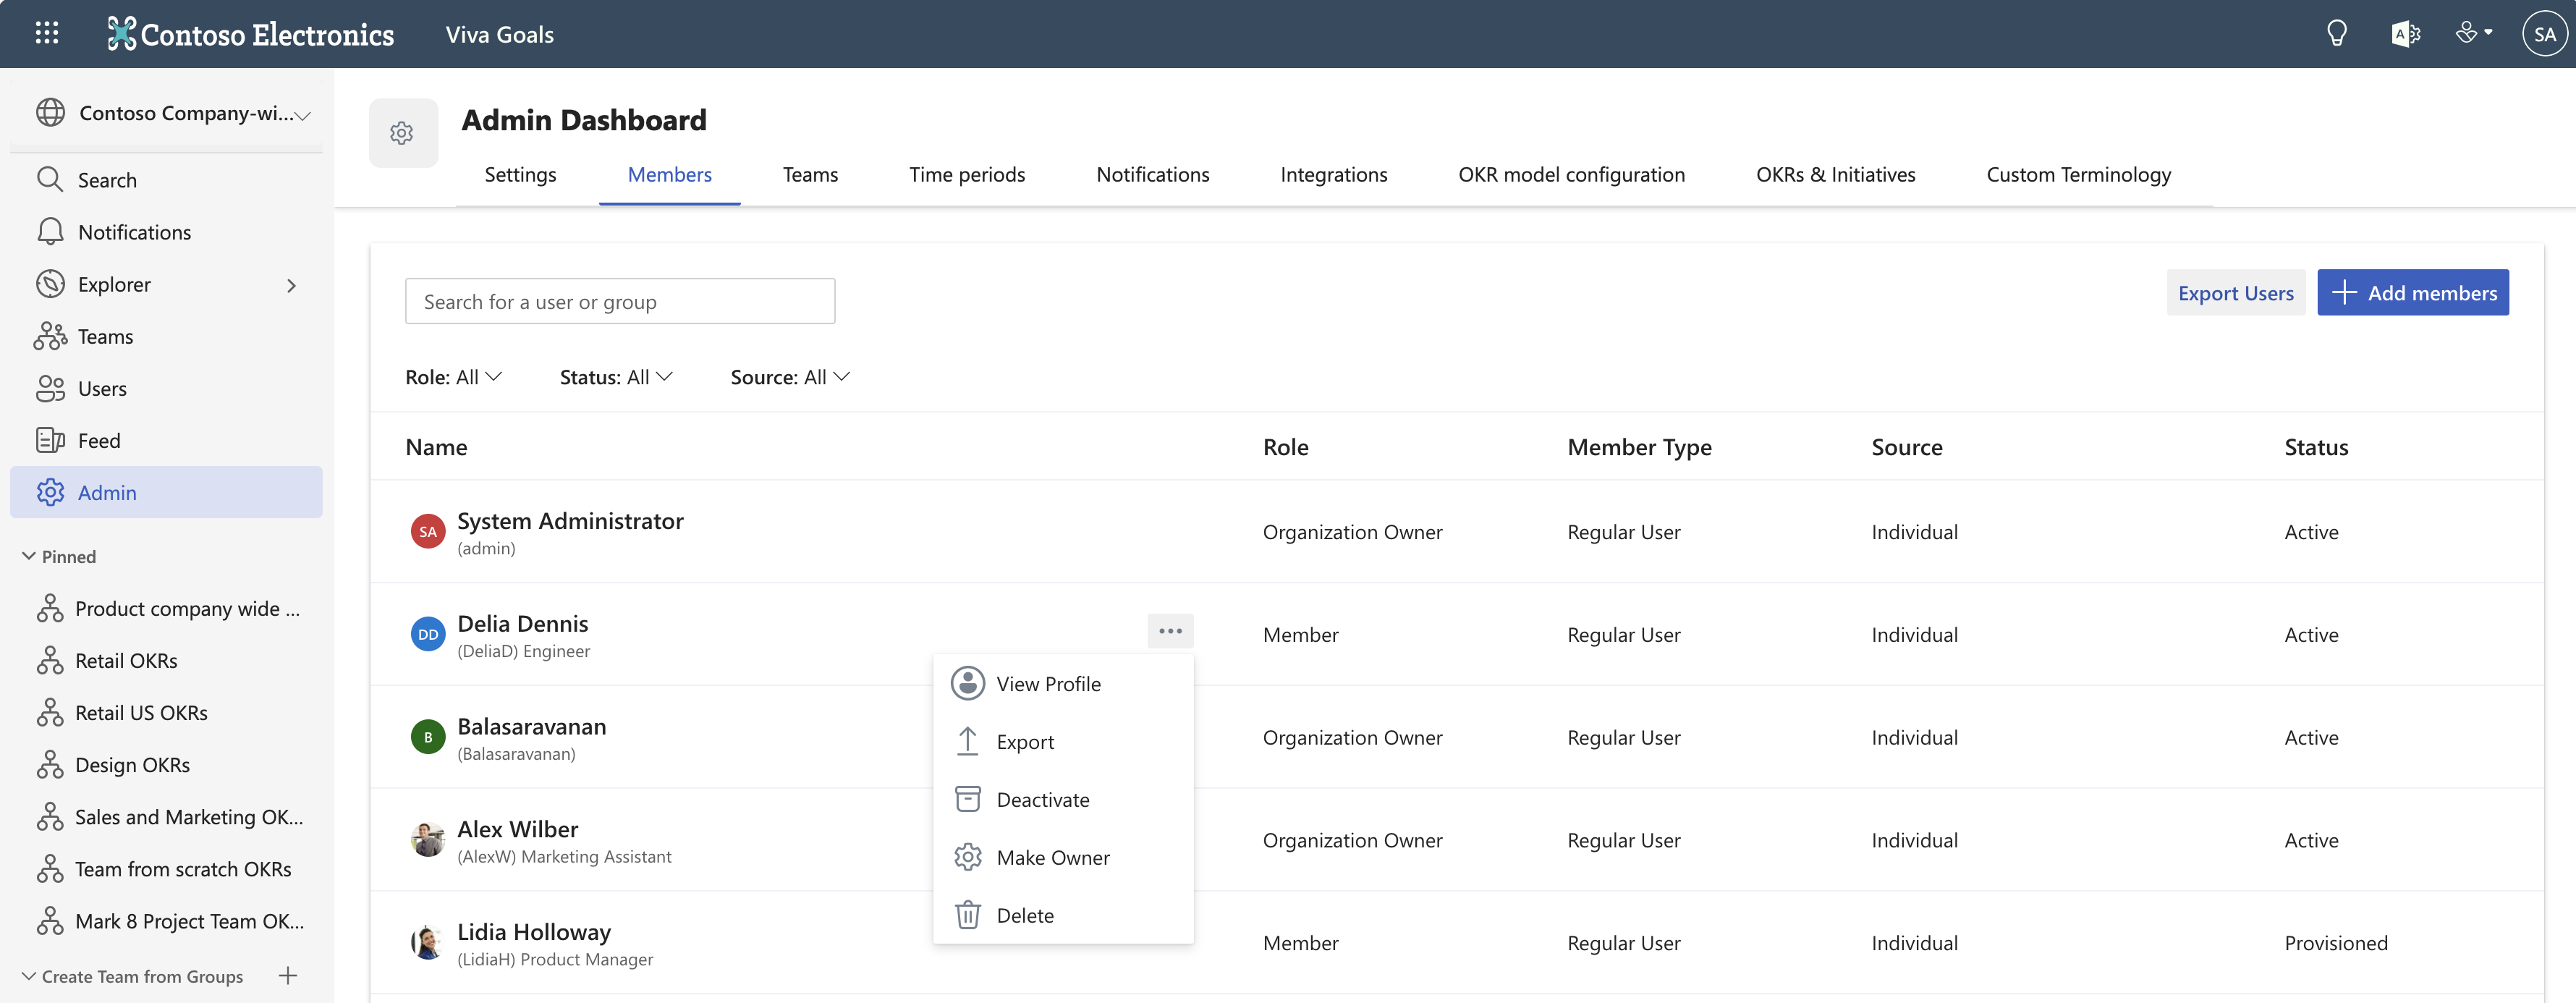Open the Integrations tab
The width and height of the screenshot is (2576, 1003).
click(x=1333, y=175)
